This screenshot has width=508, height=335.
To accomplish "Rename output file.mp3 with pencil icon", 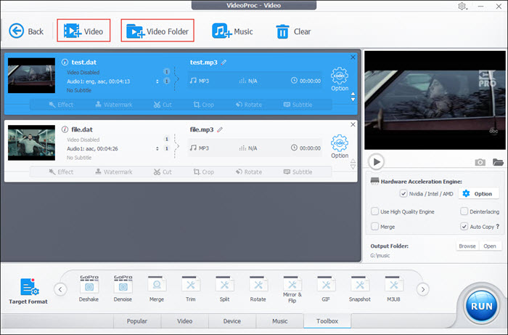I will pyautogui.click(x=220, y=129).
